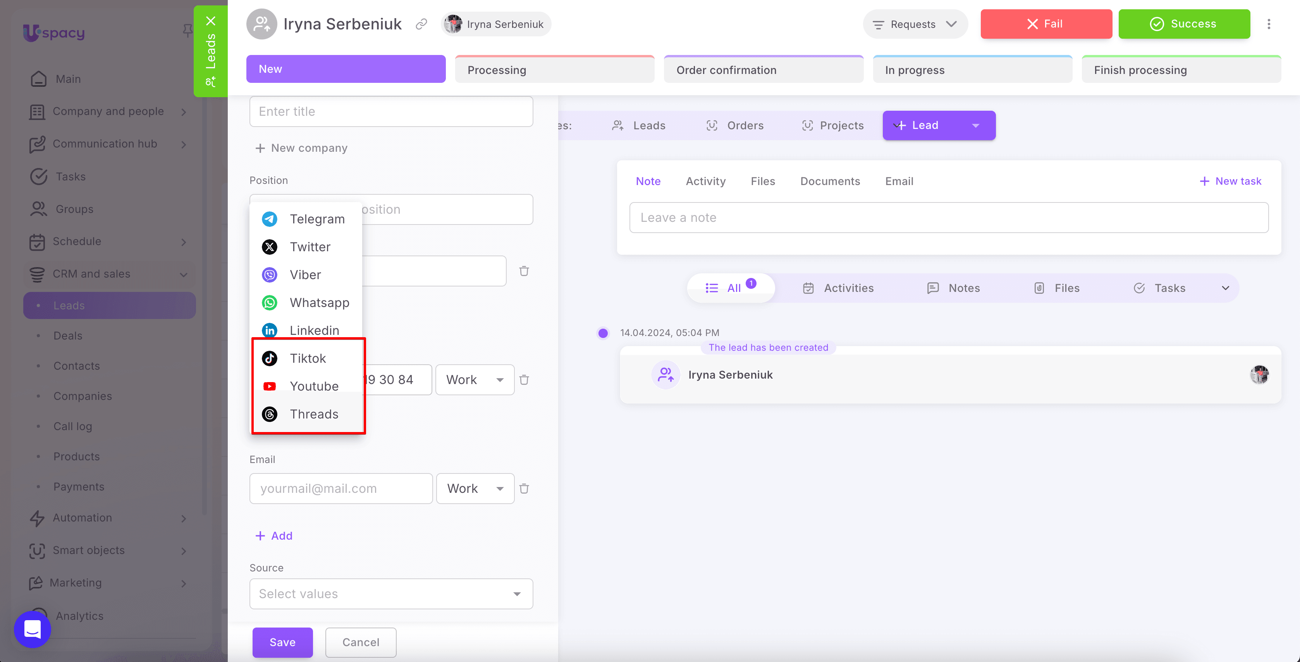Open profile photo on timeline card
Screen dimensions: 1300x662
[1260, 375]
